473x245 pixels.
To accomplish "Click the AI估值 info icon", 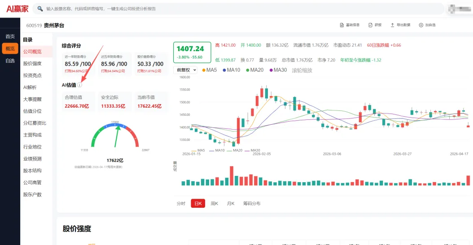I will click(79, 85).
